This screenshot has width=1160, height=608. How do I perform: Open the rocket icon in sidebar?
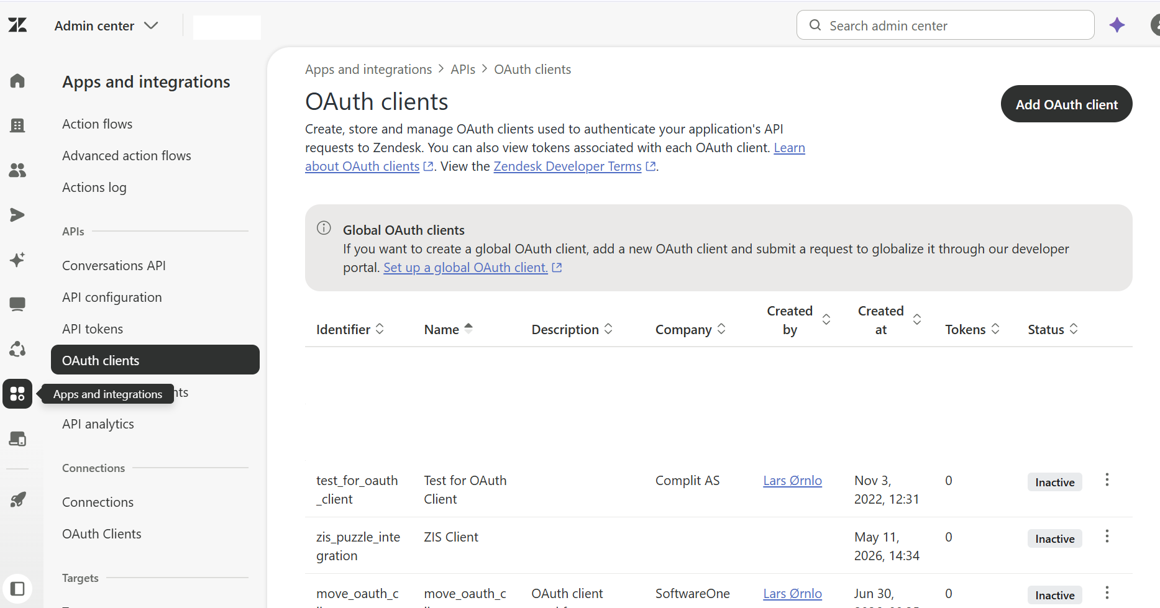click(x=17, y=499)
